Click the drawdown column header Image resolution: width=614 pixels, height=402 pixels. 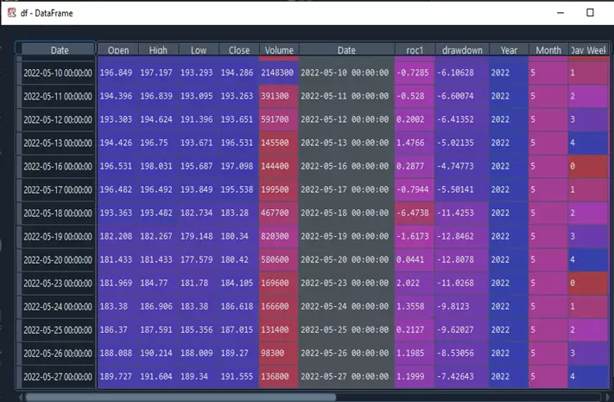click(462, 50)
